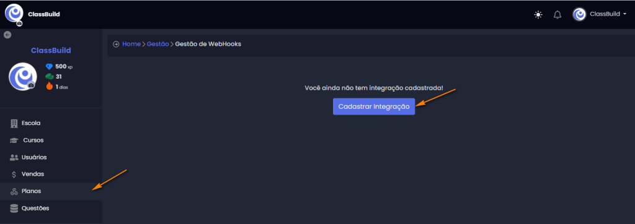635x224 pixels.
Task: Click the database icon for Questões
Action: tap(14, 209)
